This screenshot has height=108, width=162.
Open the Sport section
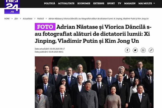pos(111,3)
